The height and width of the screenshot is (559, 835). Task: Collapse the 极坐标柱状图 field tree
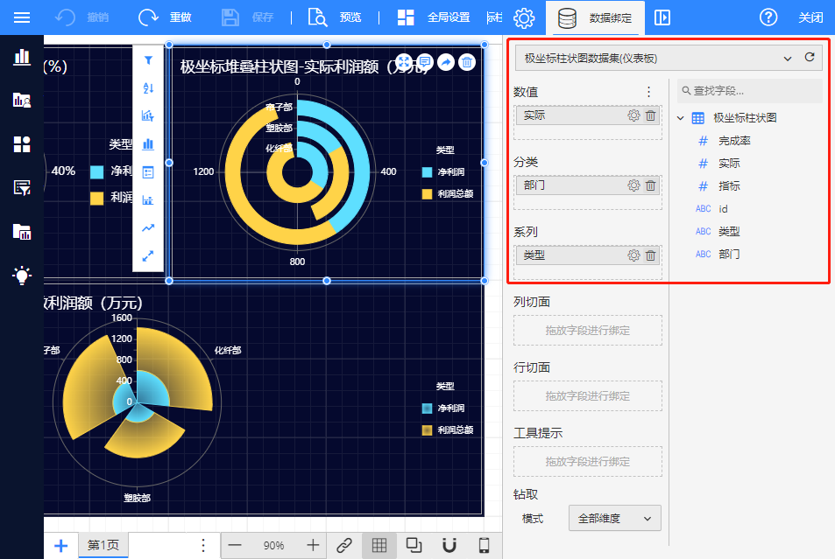pyautogui.click(x=681, y=118)
